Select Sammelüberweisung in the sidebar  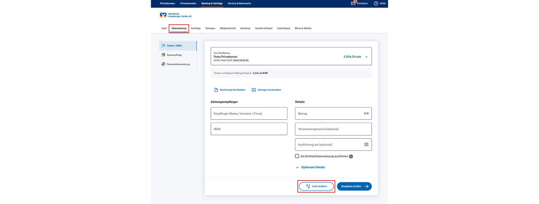tap(178, 64)
